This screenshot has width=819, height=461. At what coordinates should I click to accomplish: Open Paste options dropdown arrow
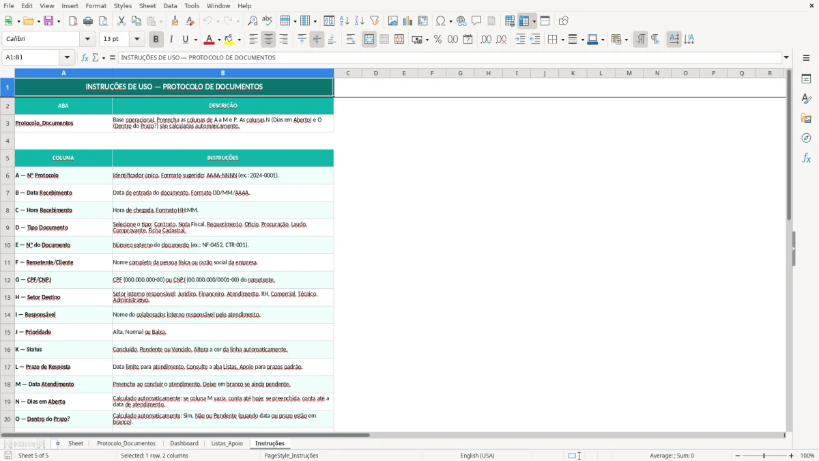(x=162, y=21)
